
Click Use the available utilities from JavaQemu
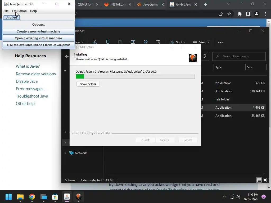pos(38,45)
